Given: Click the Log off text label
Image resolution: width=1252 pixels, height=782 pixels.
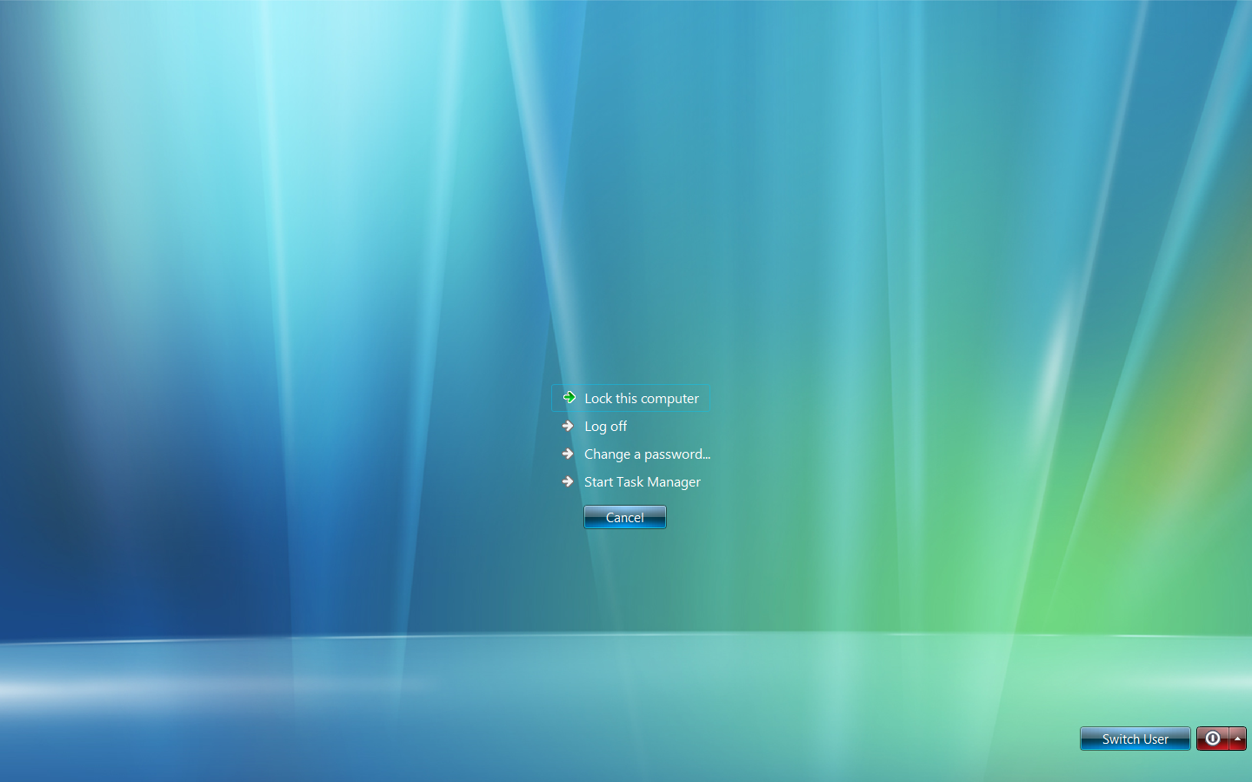Looking at the screenshot, I should [x=605, y=426].
